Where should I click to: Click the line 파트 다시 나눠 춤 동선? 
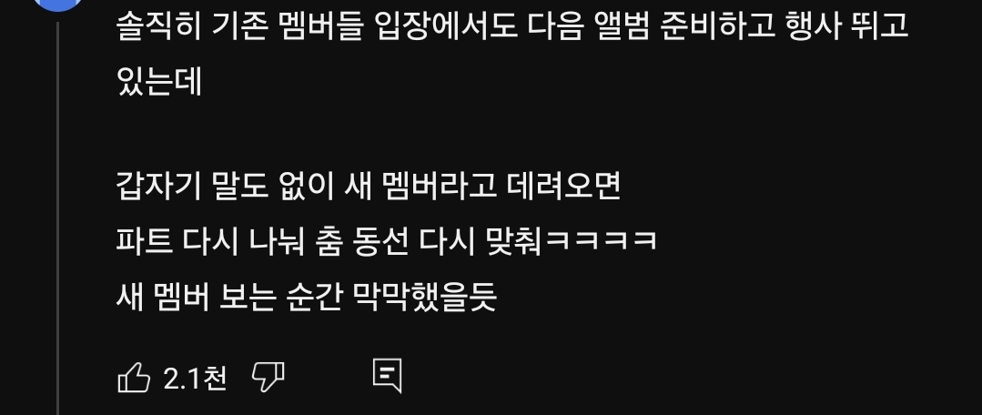tap(387, 241)
